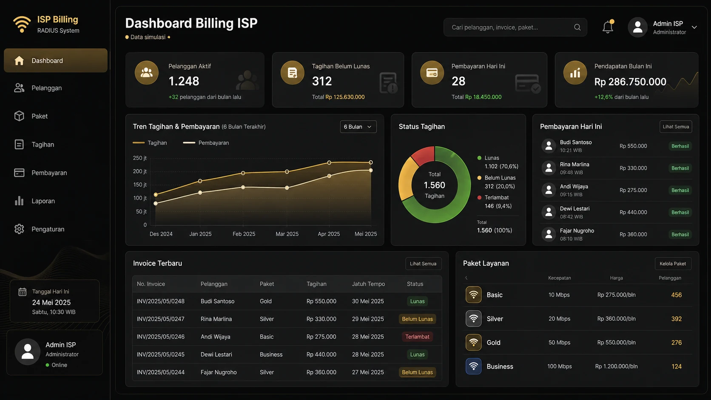The width and height of the screenshot is (711, 400).
Task: Click the Basic package Wi-Fi icon
Action: 473,295
